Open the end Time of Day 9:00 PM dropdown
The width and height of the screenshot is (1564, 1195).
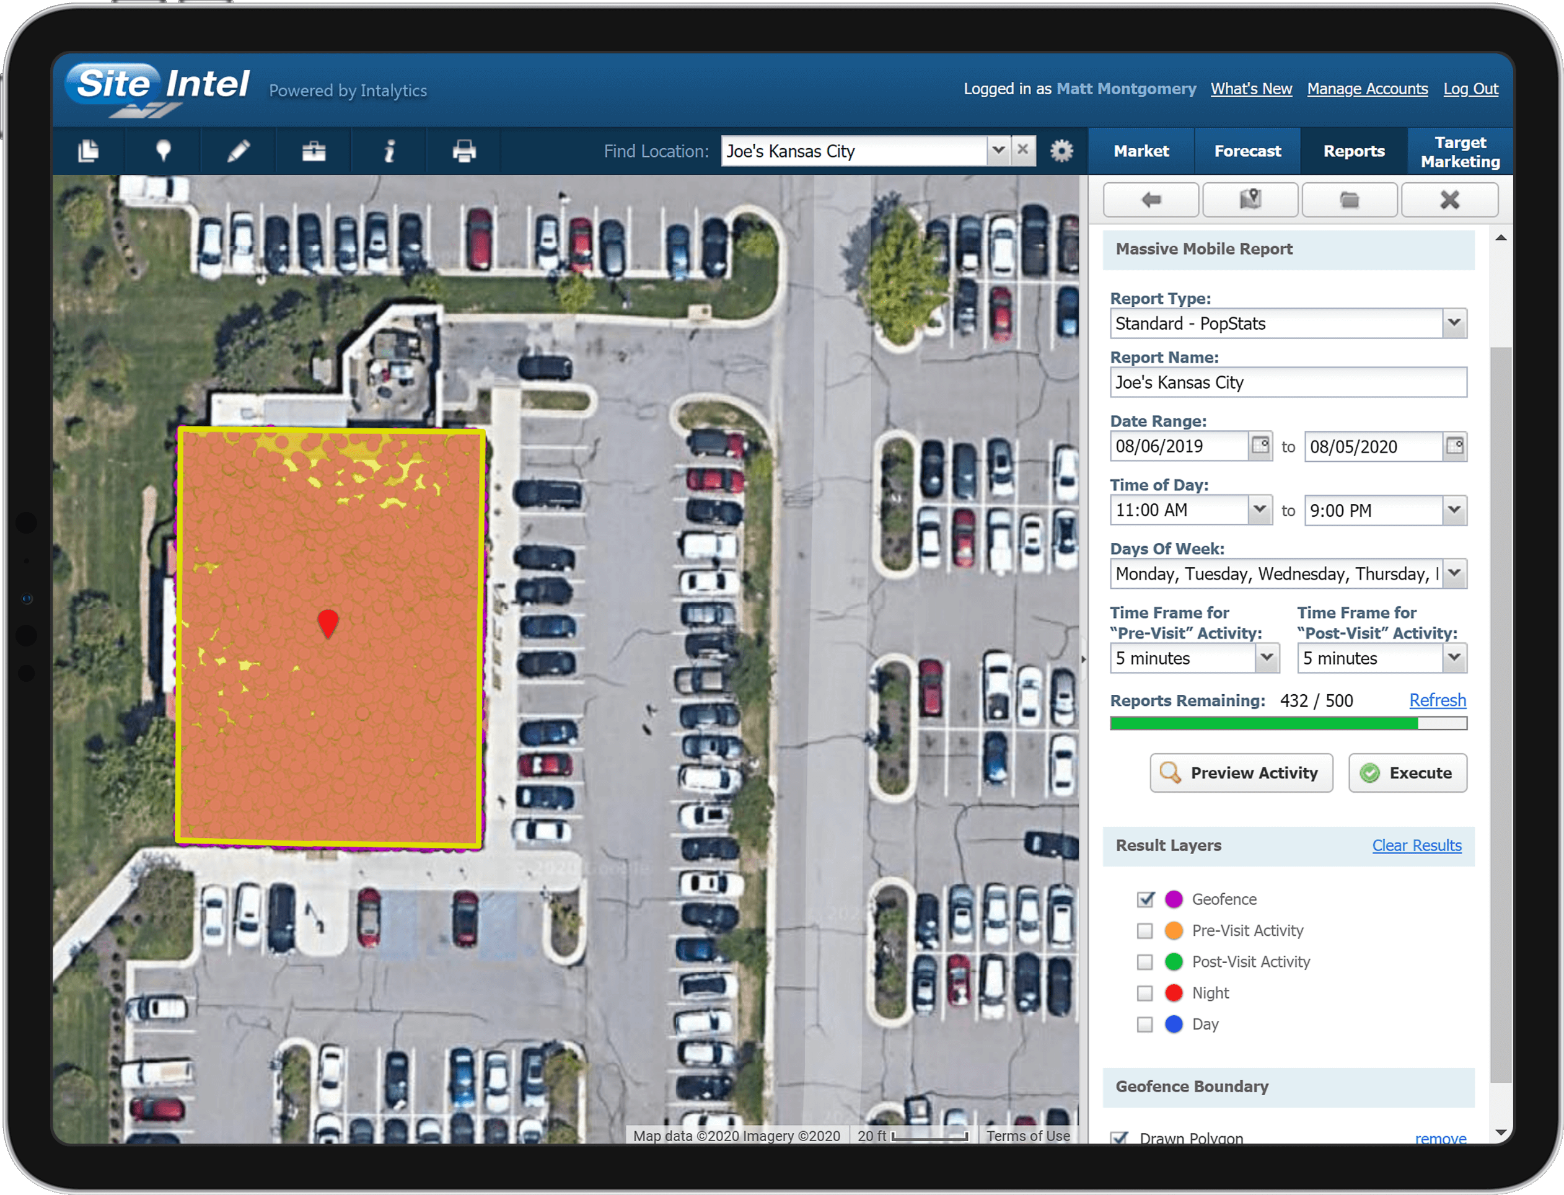pyautogui.click(x=1454, y=510)
